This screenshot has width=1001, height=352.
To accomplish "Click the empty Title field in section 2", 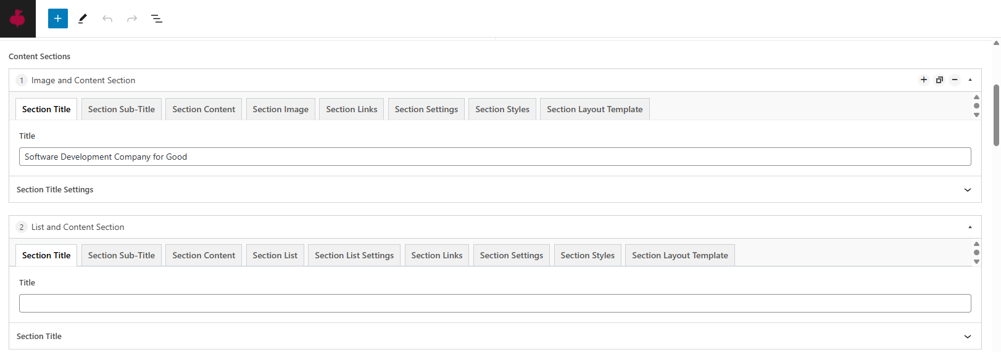I will (495, 303).
